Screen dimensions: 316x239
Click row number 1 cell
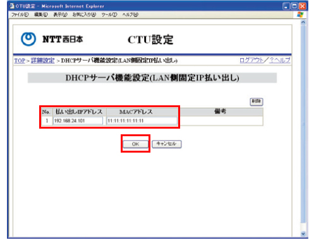click(47, 121)
